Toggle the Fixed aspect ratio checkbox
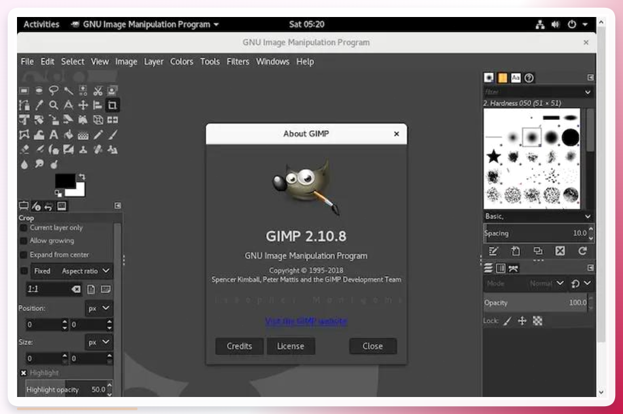The height and width of the screenshot is (414, 623). pos(24,271)
